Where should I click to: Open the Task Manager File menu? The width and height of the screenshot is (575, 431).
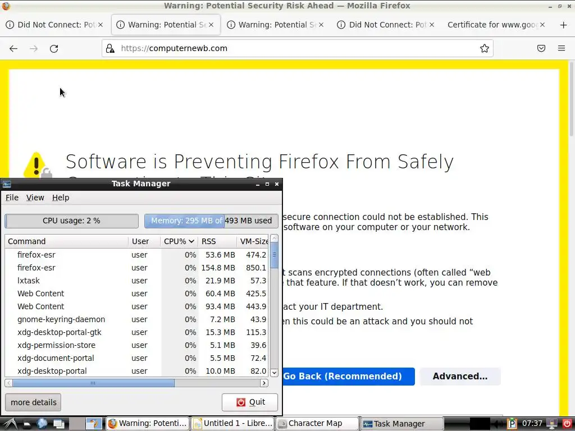click(12, 198)
